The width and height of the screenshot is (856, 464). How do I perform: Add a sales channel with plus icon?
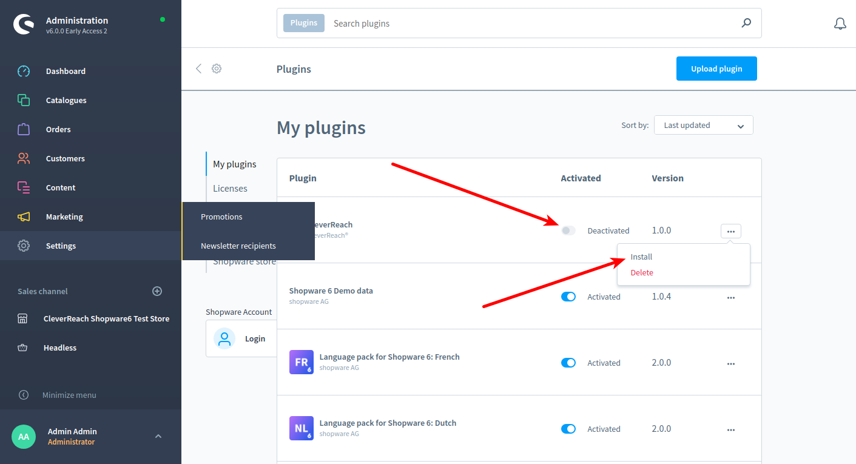(157, 291)
